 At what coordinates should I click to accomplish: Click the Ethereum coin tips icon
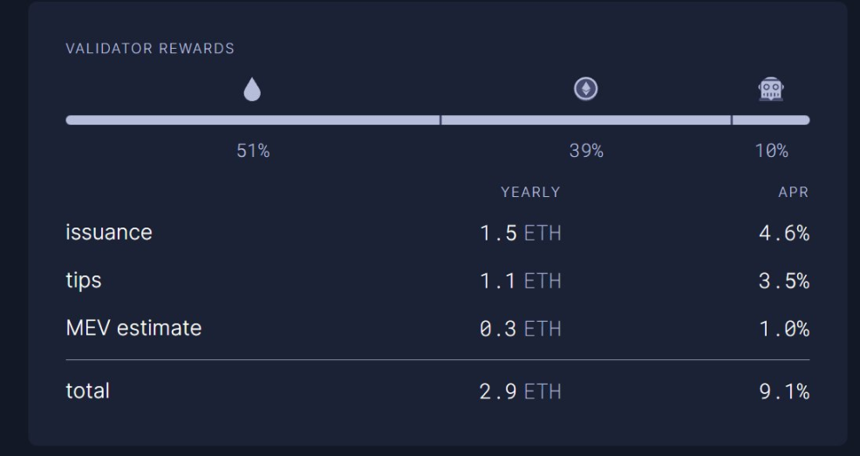[x=586, y=89]
